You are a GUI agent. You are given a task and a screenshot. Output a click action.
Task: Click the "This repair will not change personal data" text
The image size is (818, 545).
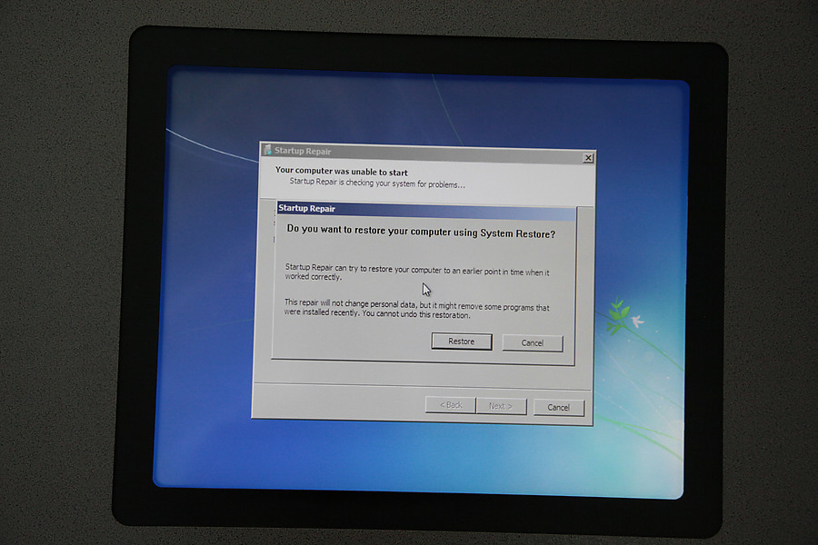tap(417, 309)
